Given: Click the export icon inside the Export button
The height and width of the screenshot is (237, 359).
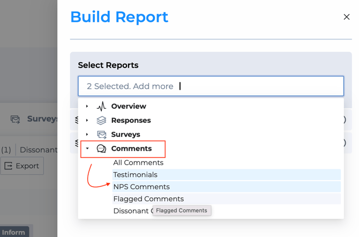Looking at the screenshot, I should [9, 166].
